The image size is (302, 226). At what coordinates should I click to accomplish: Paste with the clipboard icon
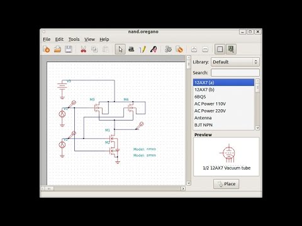[106, 50]
